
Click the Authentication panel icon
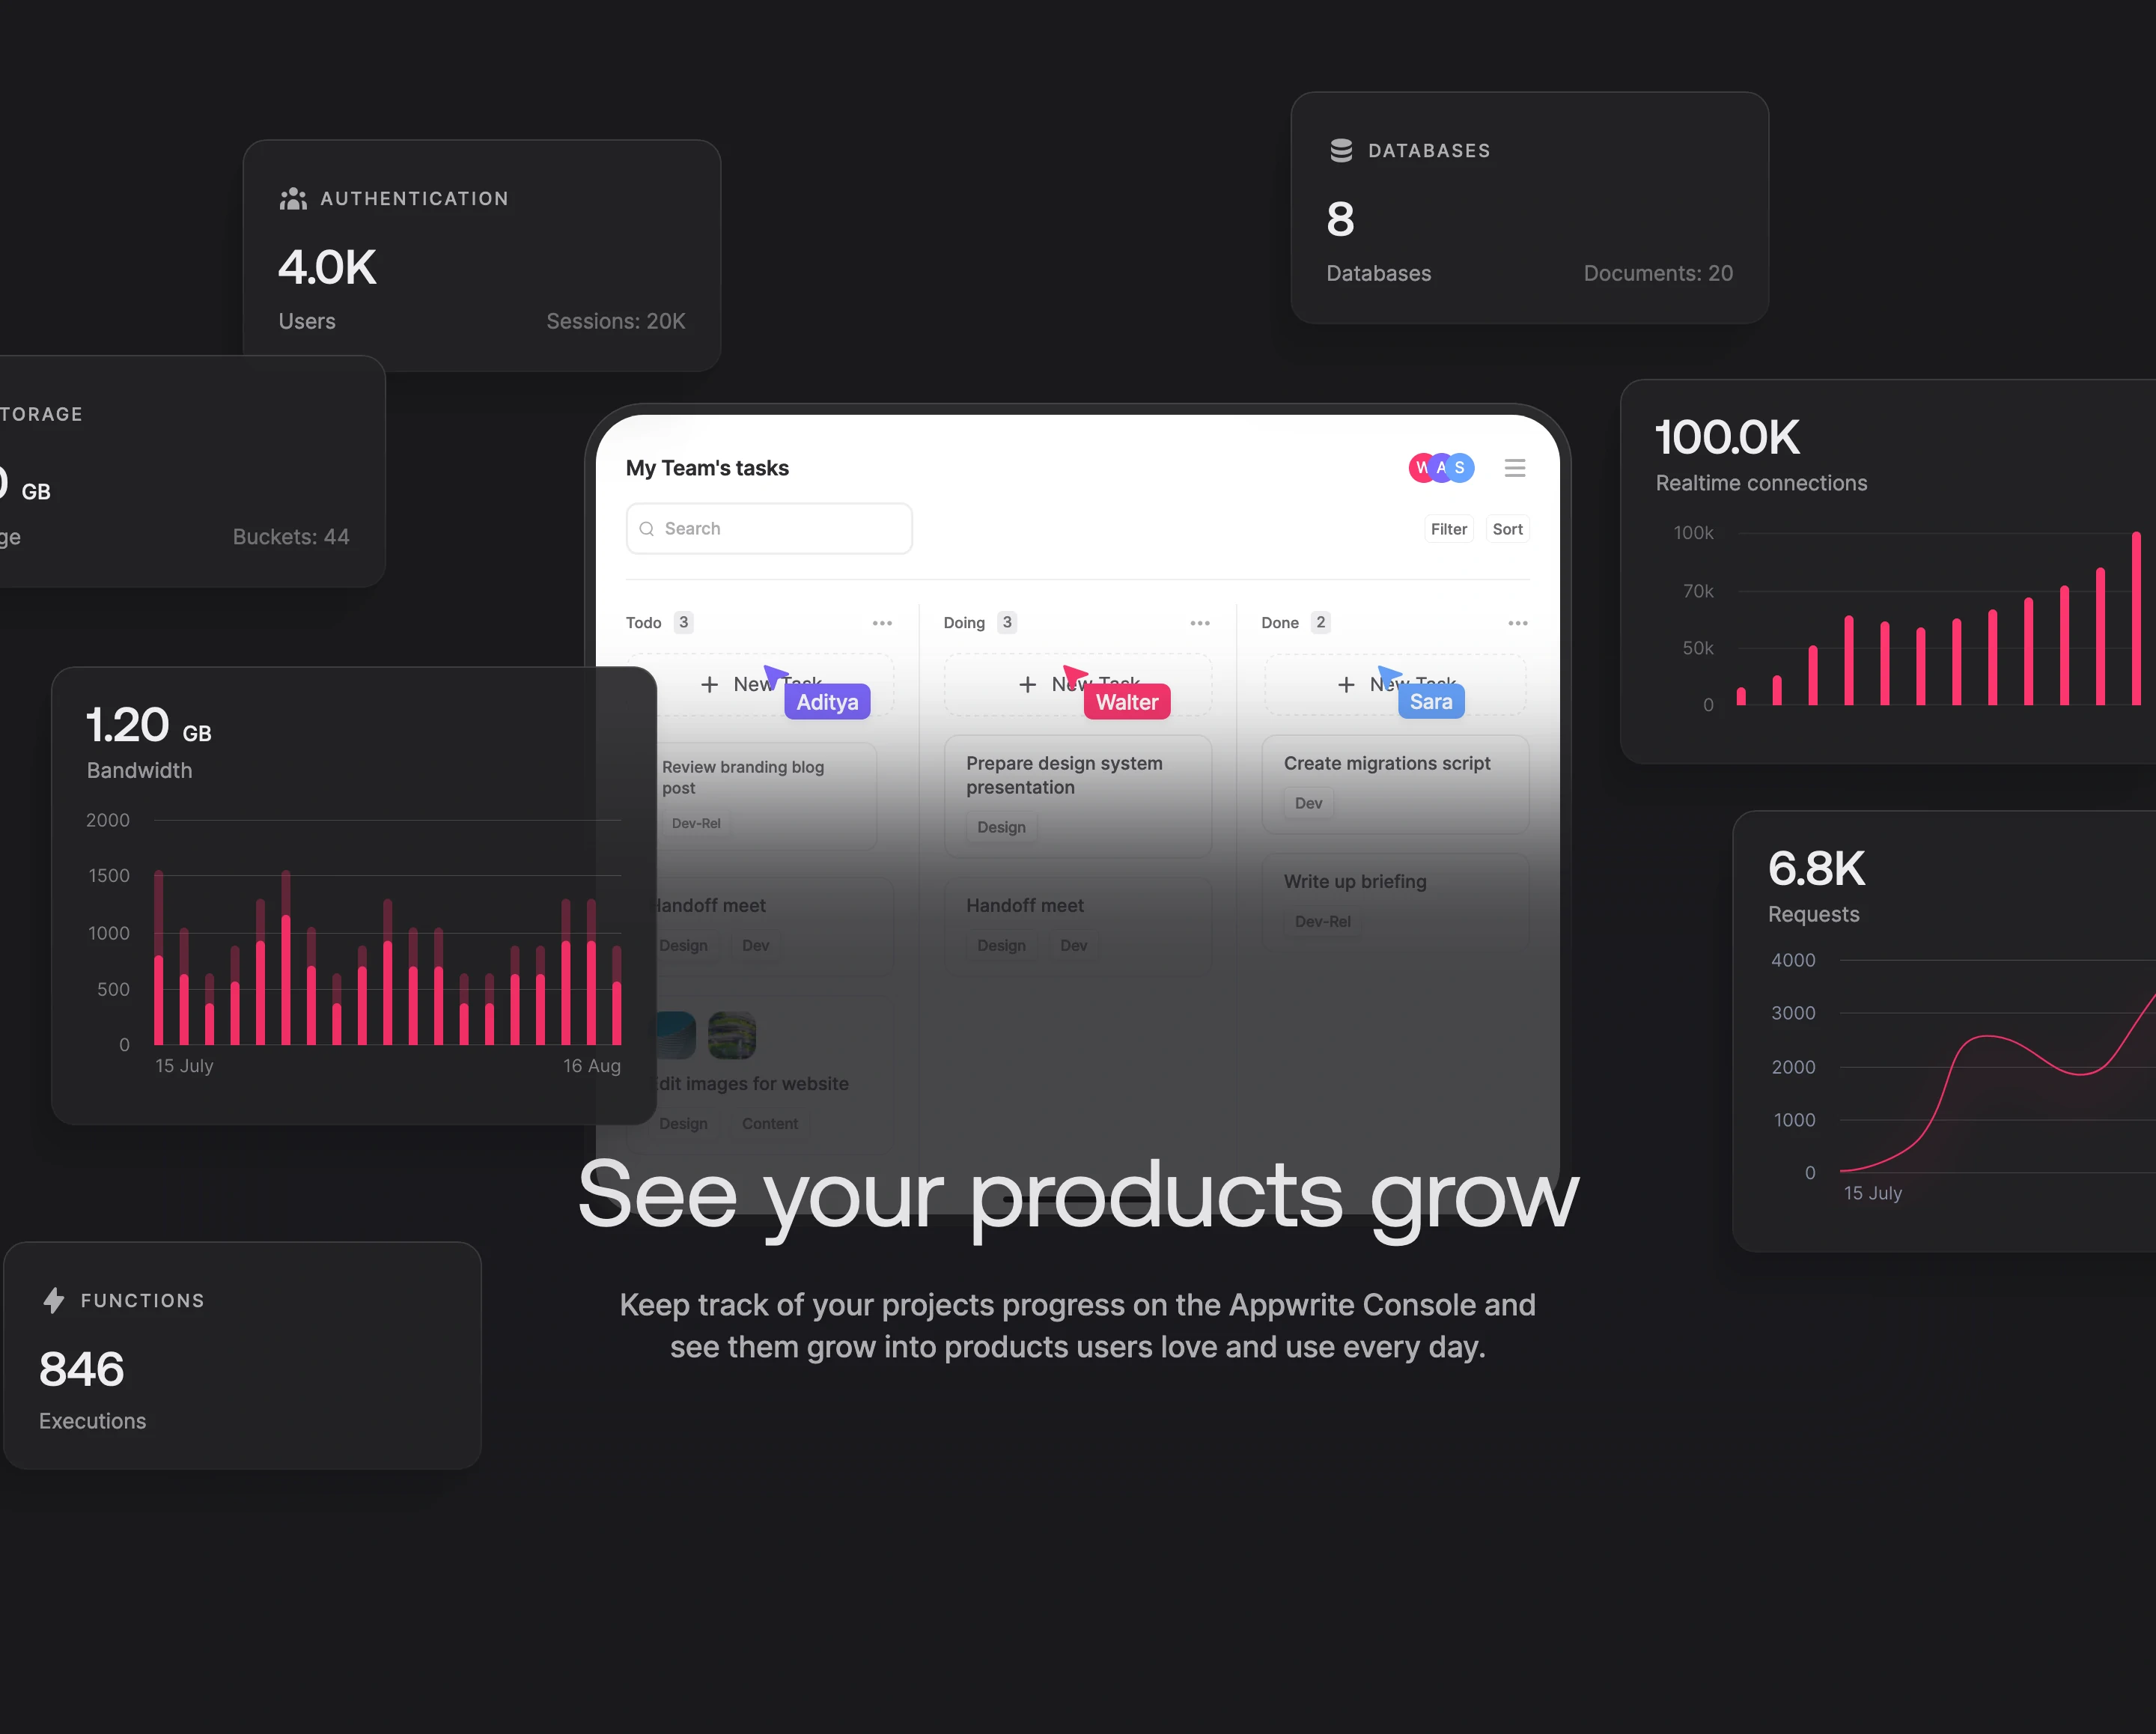point(292,198)
